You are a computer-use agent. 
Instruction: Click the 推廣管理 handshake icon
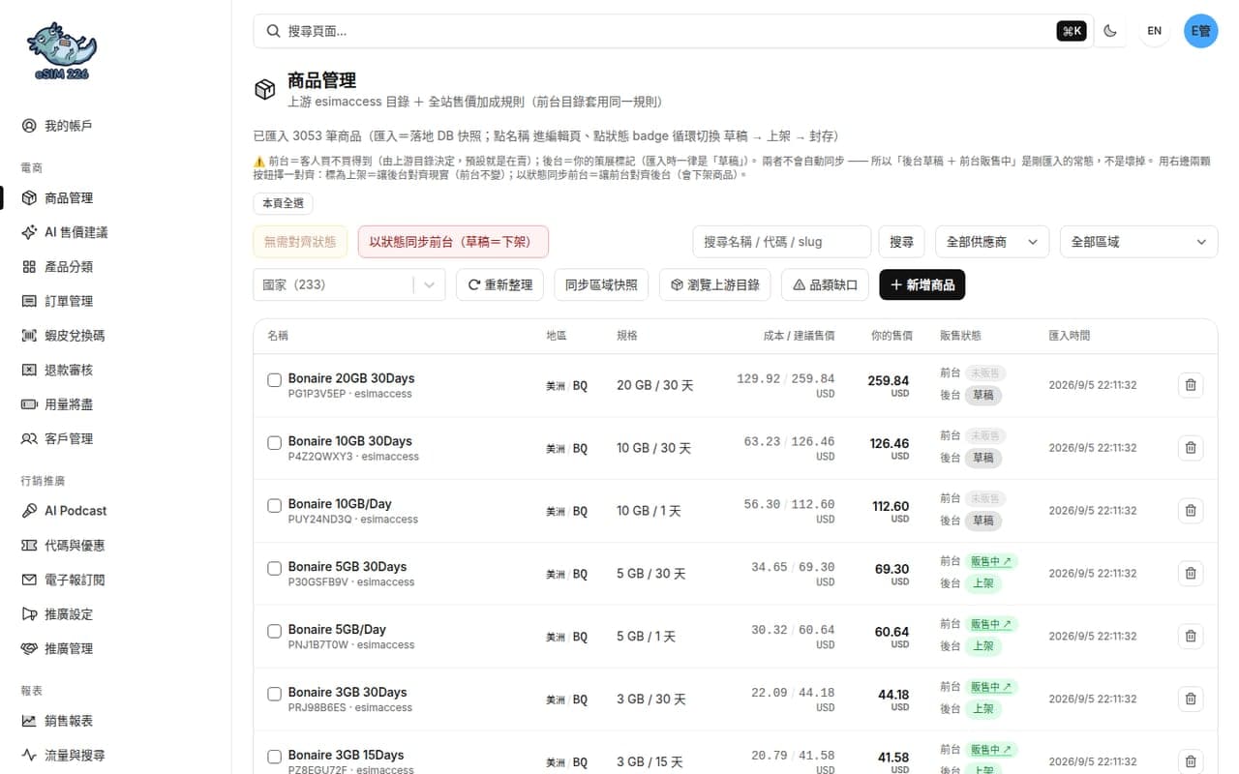pyautogui.click(x=29, y=648)
